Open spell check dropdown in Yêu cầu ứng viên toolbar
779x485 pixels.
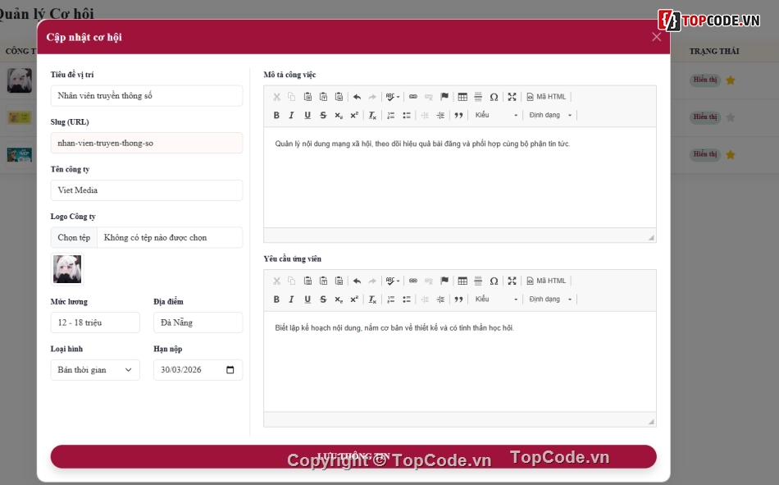(x=393, y=281)
